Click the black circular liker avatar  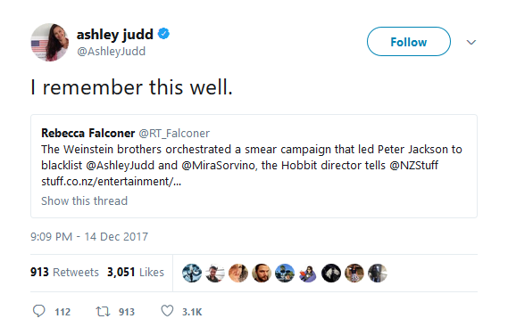[x=331, y=273]
